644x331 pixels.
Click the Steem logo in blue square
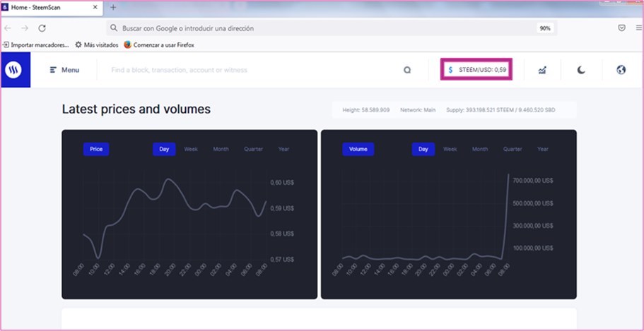tap(16, 70)
